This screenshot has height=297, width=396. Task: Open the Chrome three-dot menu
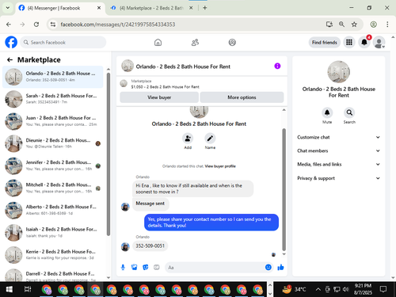click(387, 25)
